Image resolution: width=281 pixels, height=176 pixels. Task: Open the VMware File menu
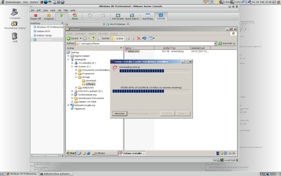coord(32,10)
